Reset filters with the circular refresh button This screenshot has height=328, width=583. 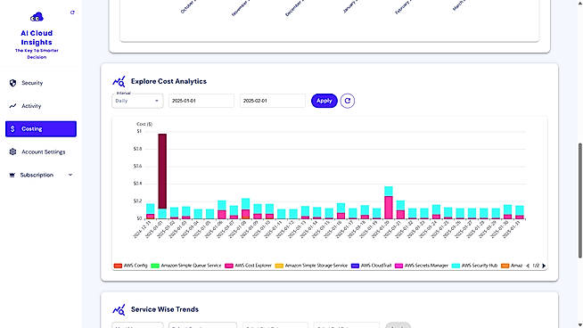click(x=348, y=101)
